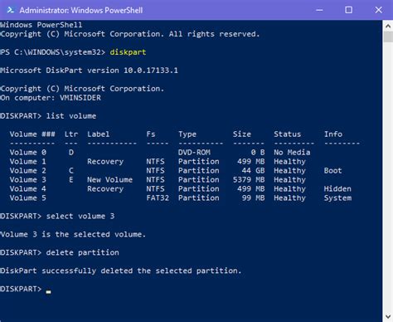Viewport: 393px width, 322px height.
Task: Click the '5379 MB' size cell
Action: tap(249, 180)
